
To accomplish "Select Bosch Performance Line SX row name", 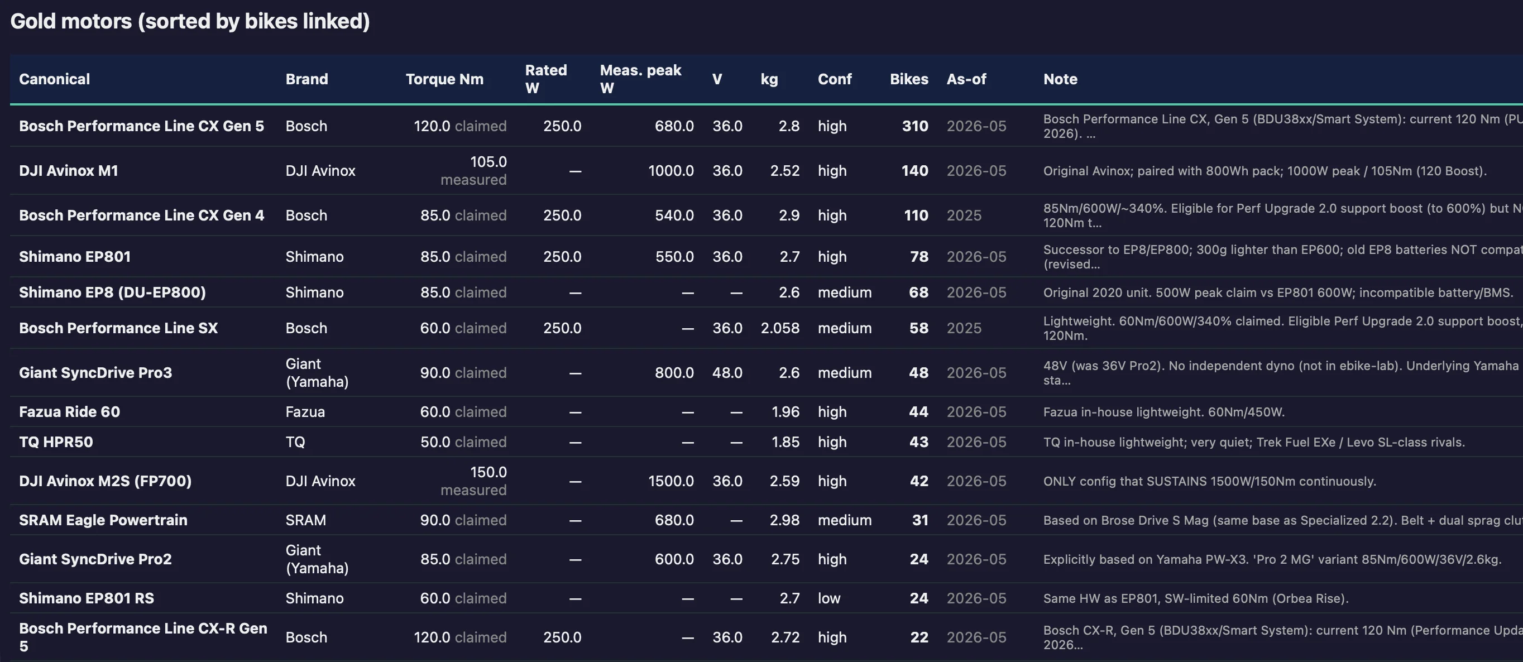I will coord(118,328).
